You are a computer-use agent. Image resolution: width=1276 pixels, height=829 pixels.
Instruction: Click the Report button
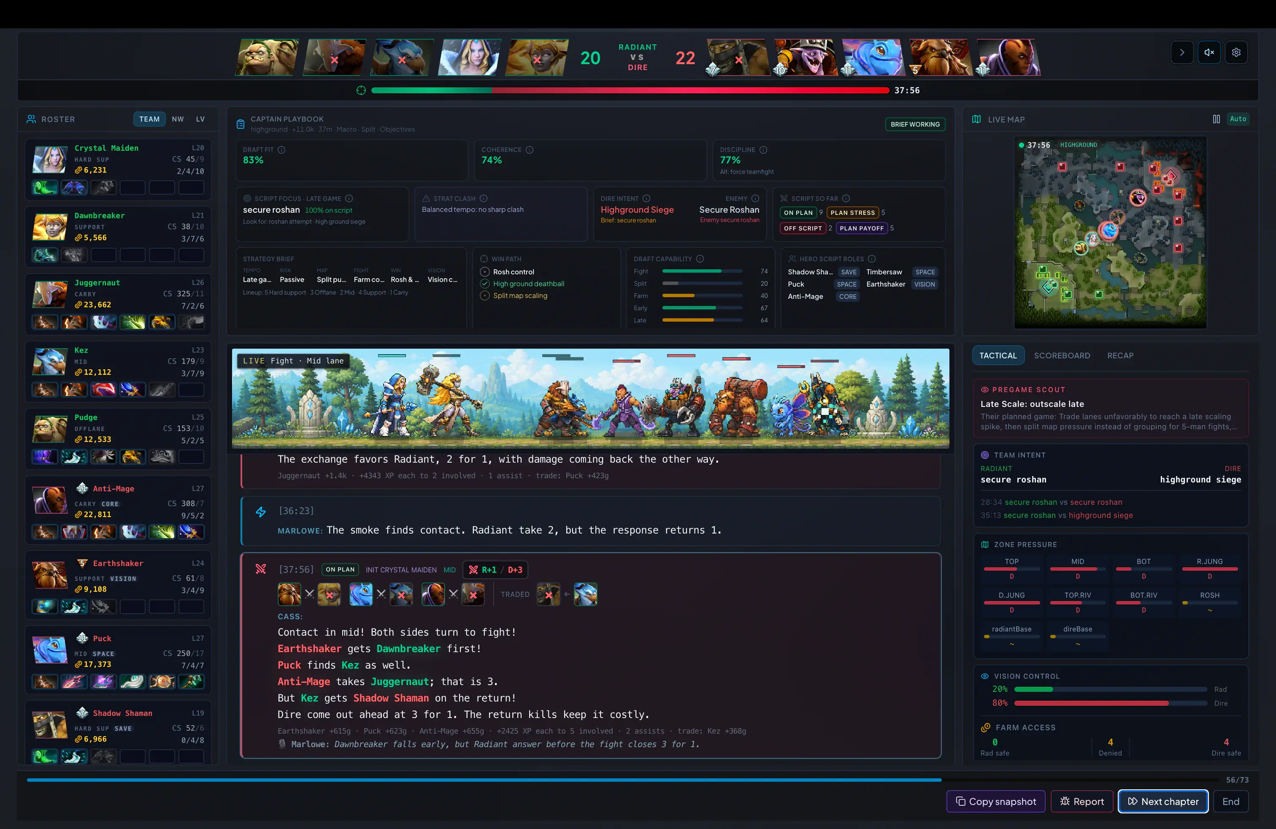pyautogui.click(x=1082, y=802)
